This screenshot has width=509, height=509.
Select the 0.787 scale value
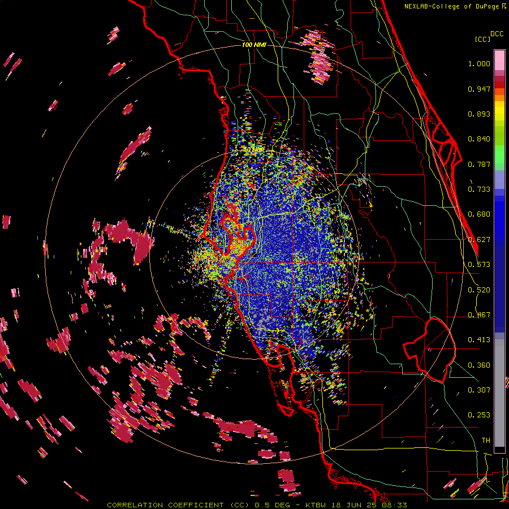(479, 164)
